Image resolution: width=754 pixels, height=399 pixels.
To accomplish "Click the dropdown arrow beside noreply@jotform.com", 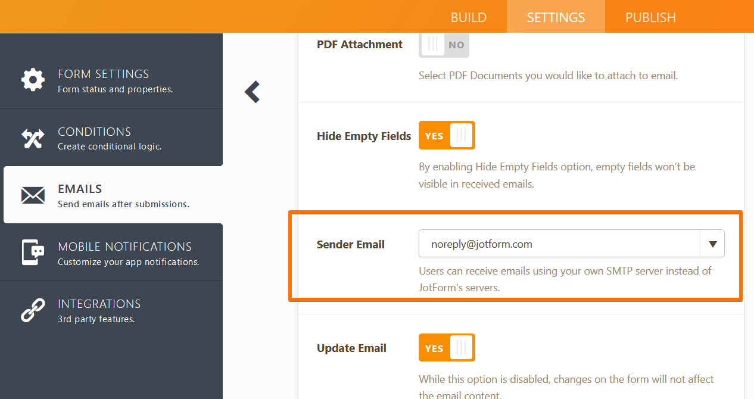I will 712,243.
